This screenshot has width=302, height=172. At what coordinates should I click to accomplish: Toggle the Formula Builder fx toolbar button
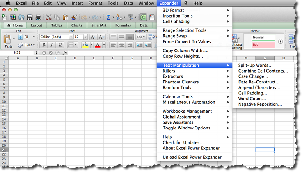143,17
